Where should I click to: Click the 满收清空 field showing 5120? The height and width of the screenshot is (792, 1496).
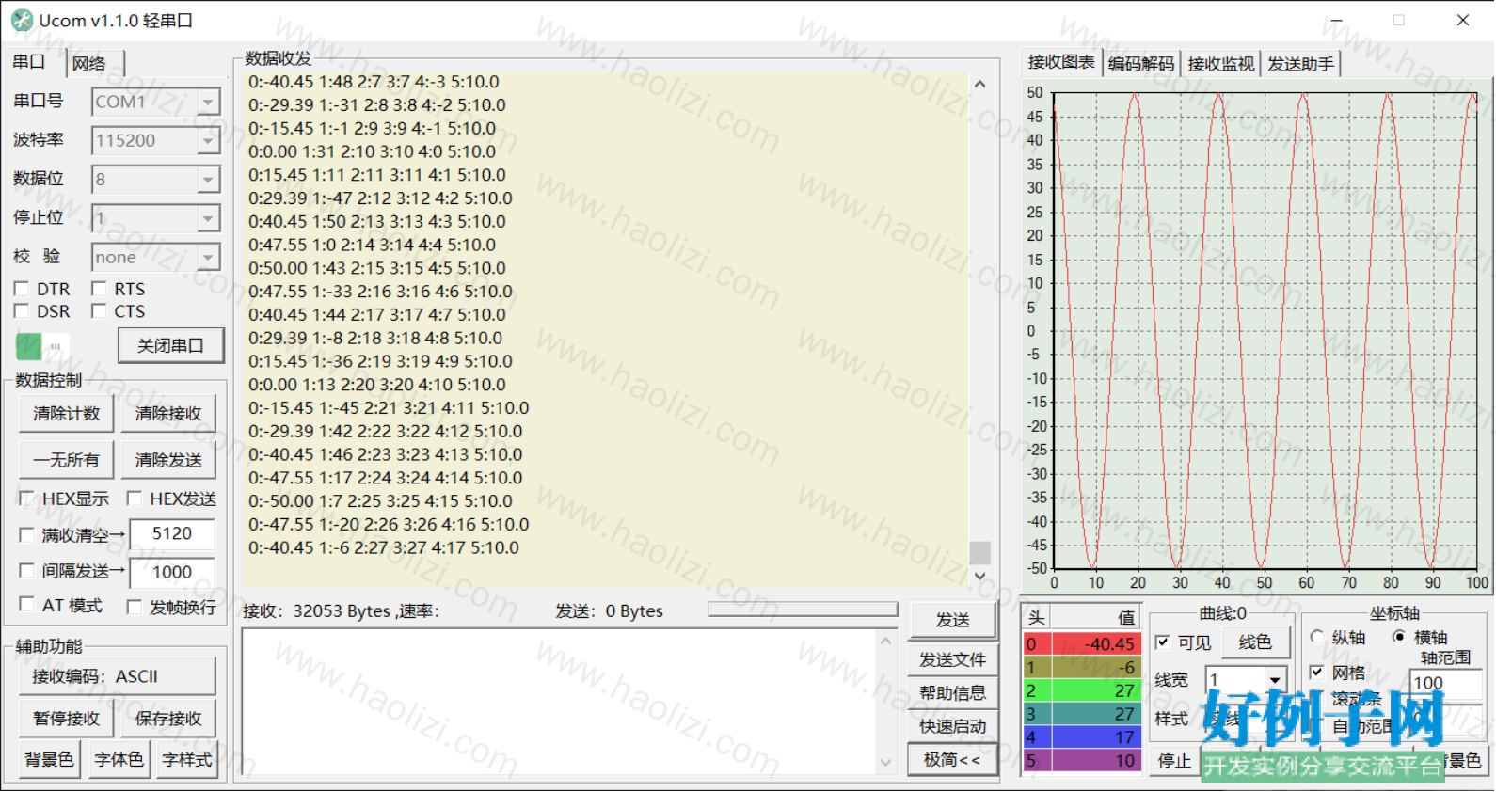pos(172,534)
